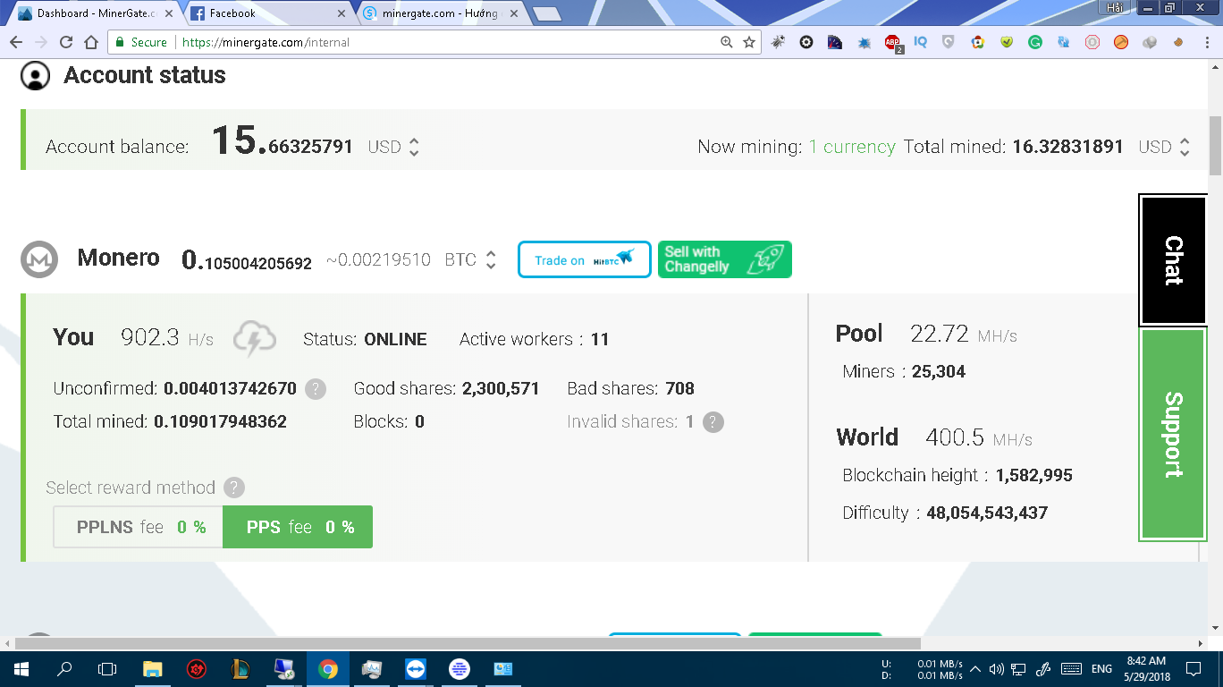Image resolution: width=1223 pixels, height=687 pixels.
Task: Click the Account status user icon
Action: tap(35, 75)
